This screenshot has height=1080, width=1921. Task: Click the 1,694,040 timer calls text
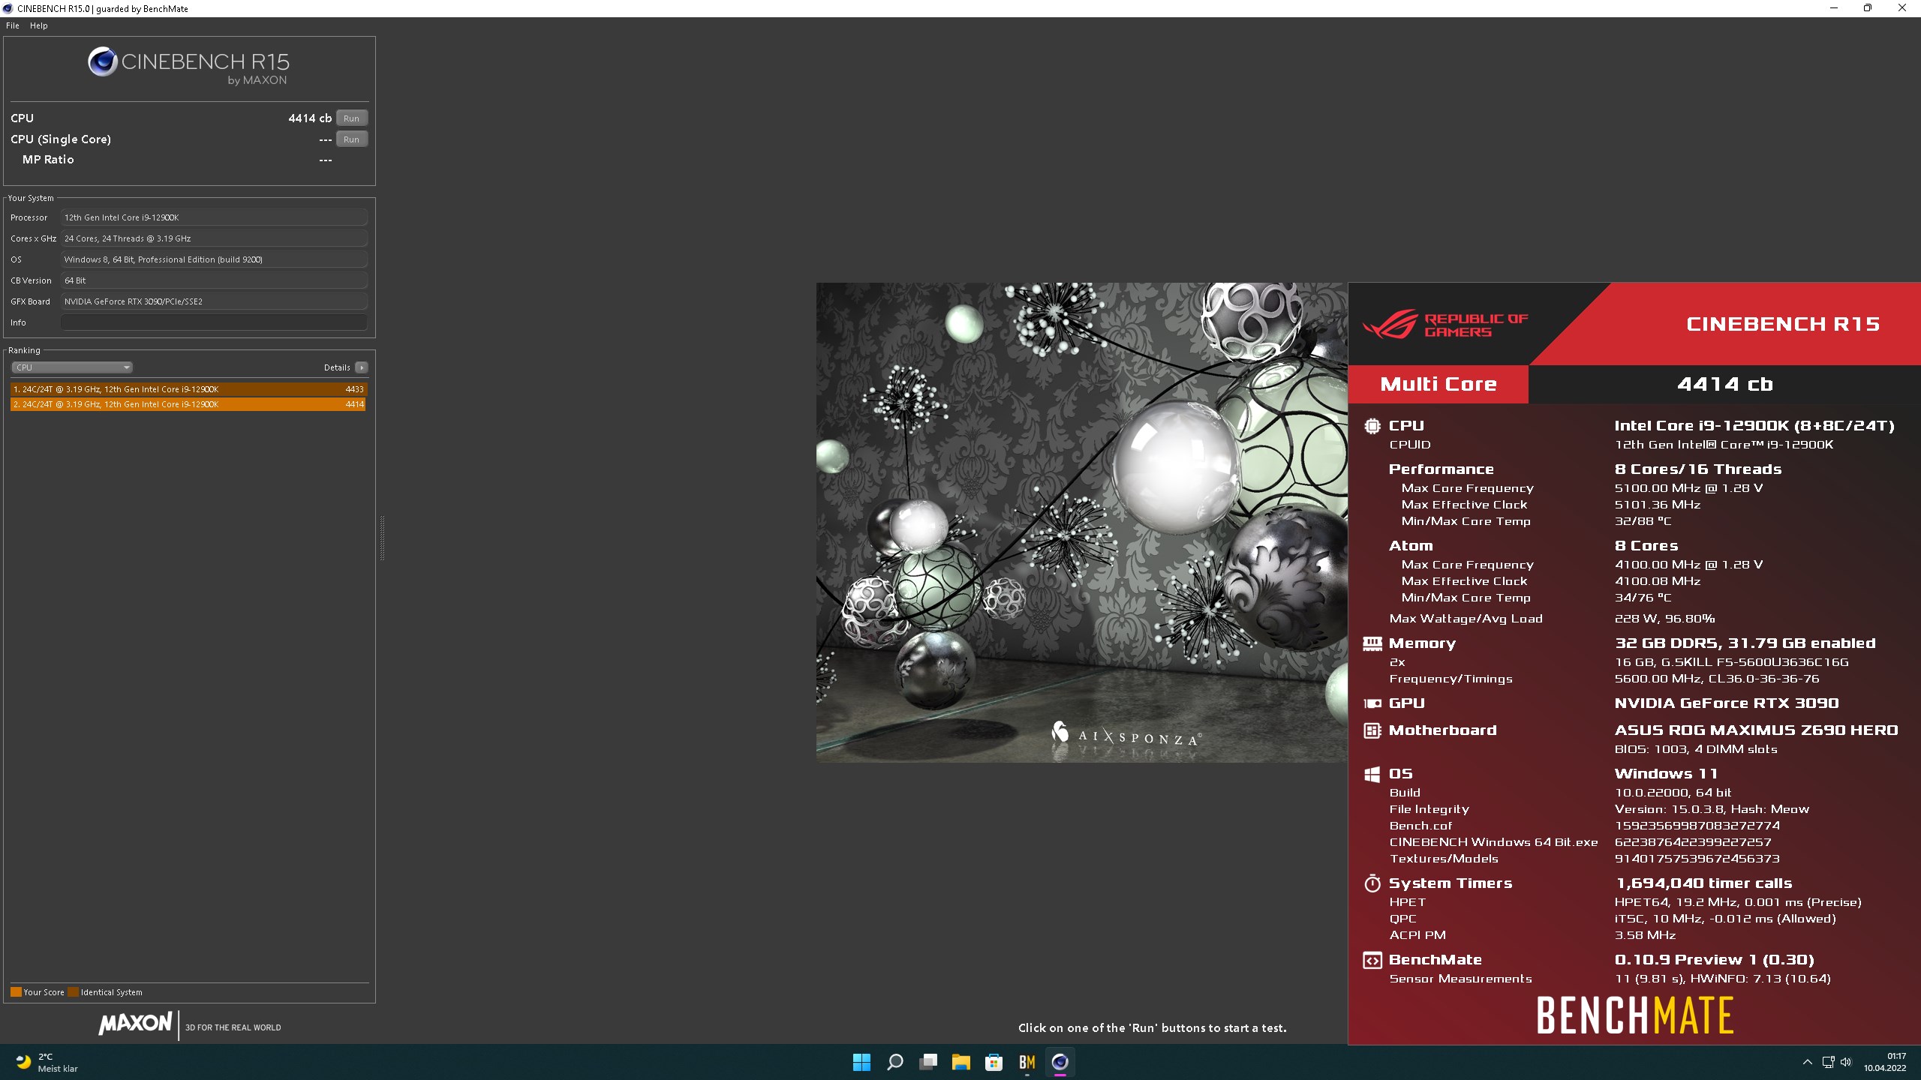pos(1703,883)
